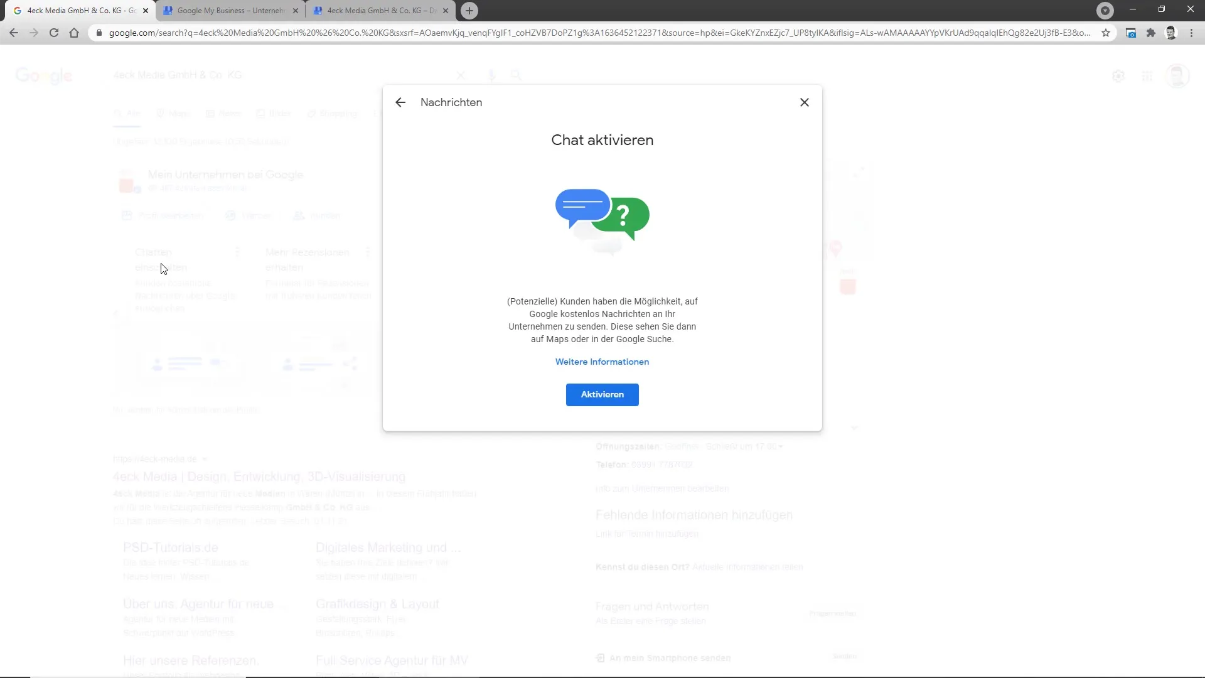Go back using the Nachrichten dialog arrow
Image resolution: width=1205 pixels, height=678 pixels.
[400, 102]
